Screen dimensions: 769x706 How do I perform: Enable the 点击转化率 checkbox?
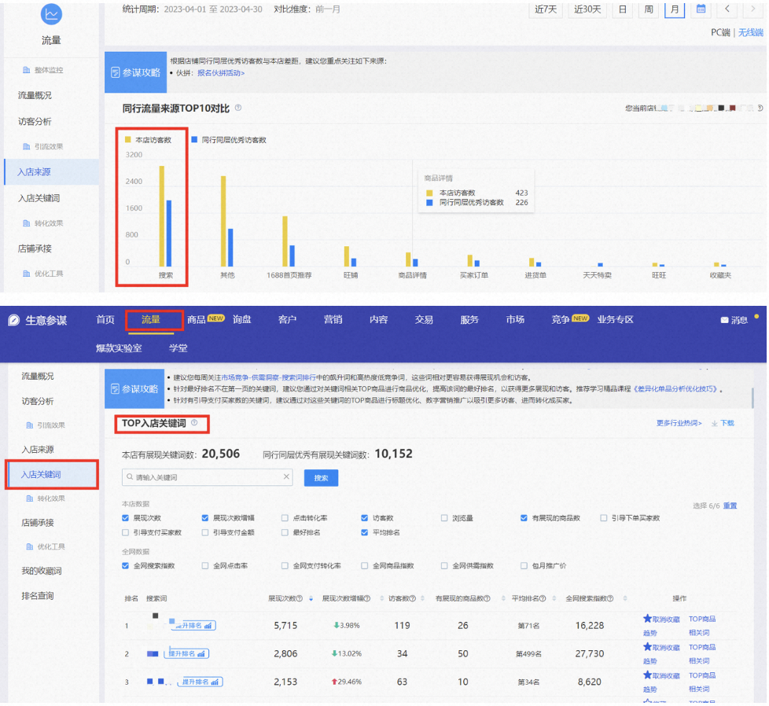click(285, 519)
